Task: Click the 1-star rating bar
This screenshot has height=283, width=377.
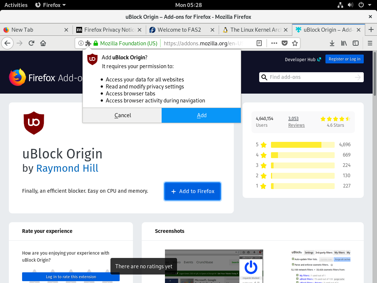Action: pyautogui.click(x=303, y=186)
